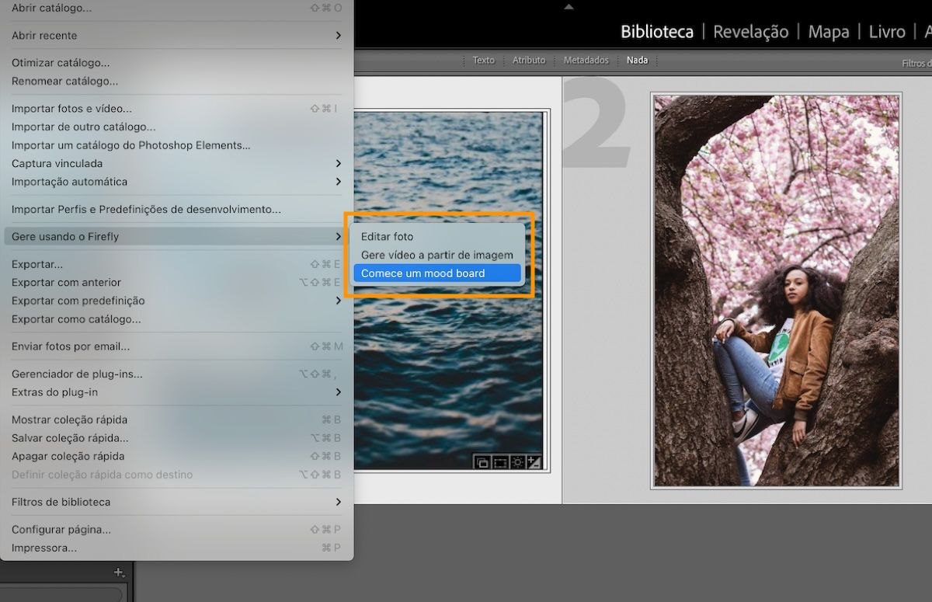This screenshot has height=602, width=932.
Task: Click the plus icon to add a collection
Action: [x=119, y=572]
